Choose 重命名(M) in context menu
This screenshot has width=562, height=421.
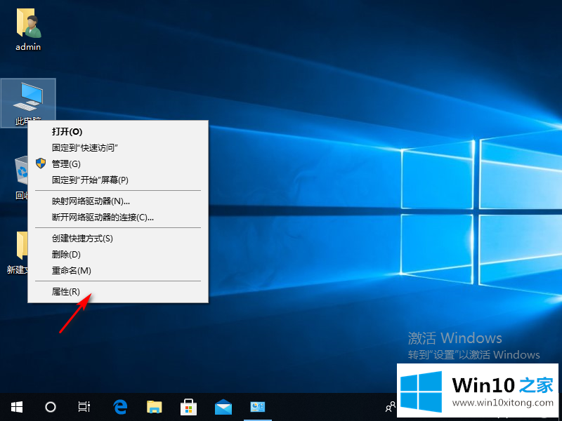pyautogui.click(x=118, y=271)
